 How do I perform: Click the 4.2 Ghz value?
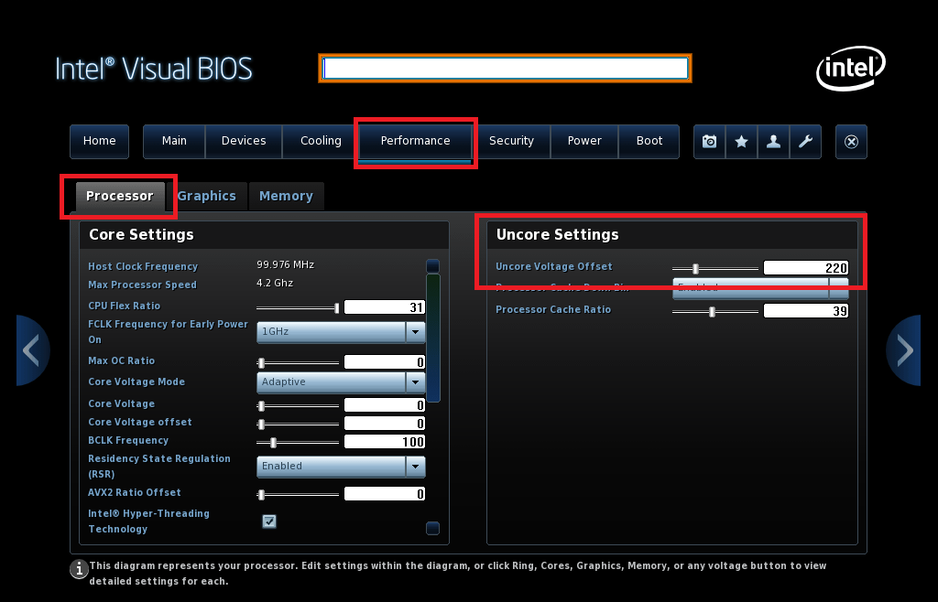click(x=275, y=283)
